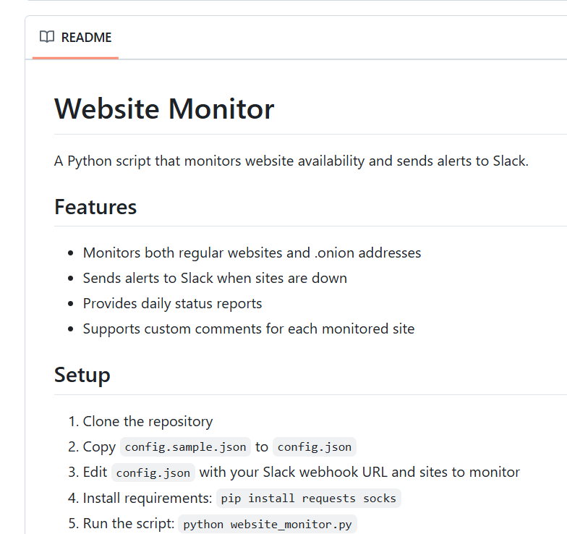
Task: Click the Sends alerts to Slack bullet
Action: click(215, 278)
